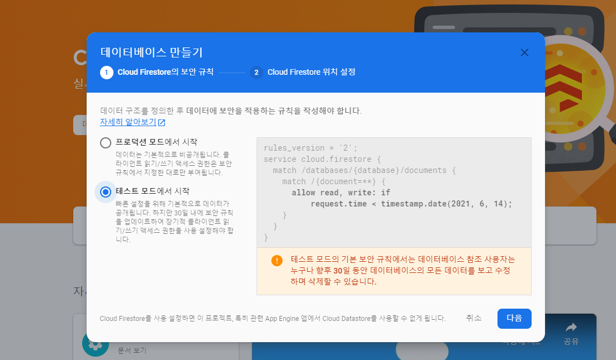Click the external link icon beside 자세히 알아보기

click(162, 122)
